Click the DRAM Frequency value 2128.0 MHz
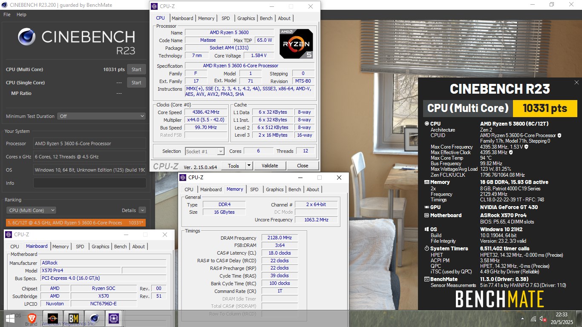The image size is (582, 327). coord(279,238)
